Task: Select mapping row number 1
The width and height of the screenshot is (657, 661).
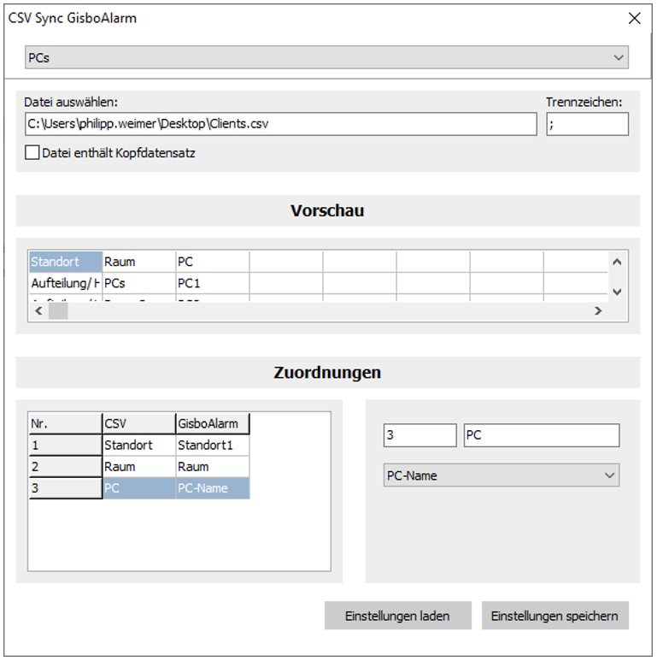Action: (66, 446)
